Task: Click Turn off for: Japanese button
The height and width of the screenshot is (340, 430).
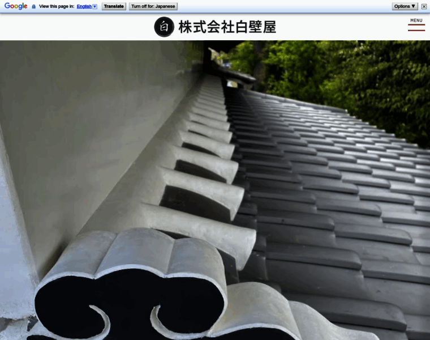Action: pyautogui.click(x=153, y=6)
